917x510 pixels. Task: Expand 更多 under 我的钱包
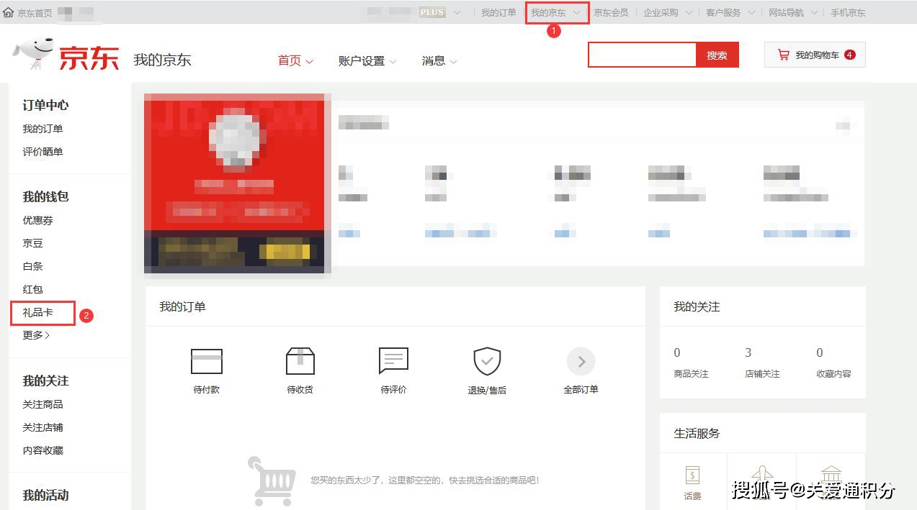36,335
